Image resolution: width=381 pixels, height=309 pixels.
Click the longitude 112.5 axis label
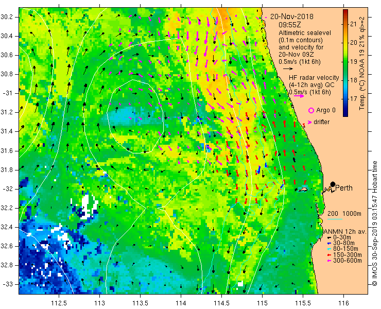pos(59,303)
